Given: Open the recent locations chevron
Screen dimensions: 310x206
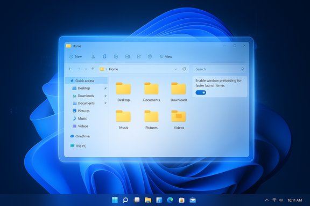Looking at the screenshot, I should pos(86,69).
